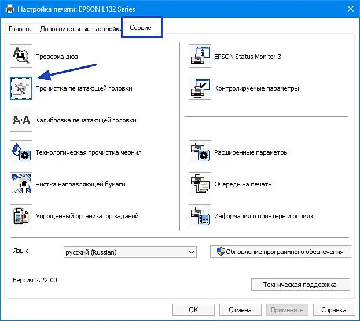Click the Применить button
This screenshot has width=360, height=321.
pyautogui.click(x=287, y=310)
